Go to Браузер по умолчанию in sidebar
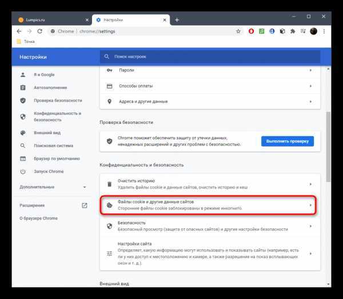 tap(57, 159)
